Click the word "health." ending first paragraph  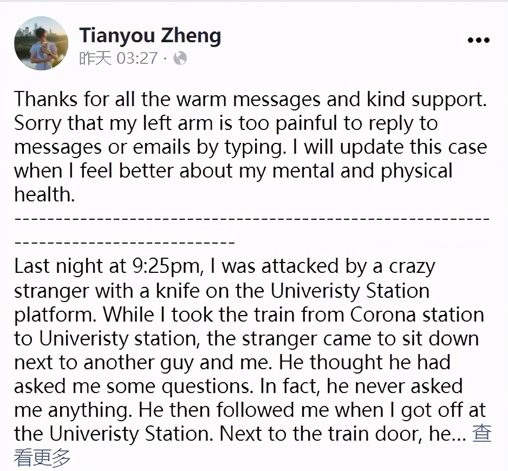click(x=45, y=194)
